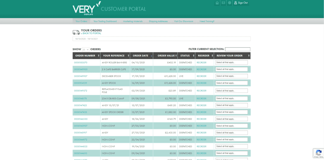Open review dropdown for Andy 15/07/21
324x160 pixels.
[x=231, y=105]
